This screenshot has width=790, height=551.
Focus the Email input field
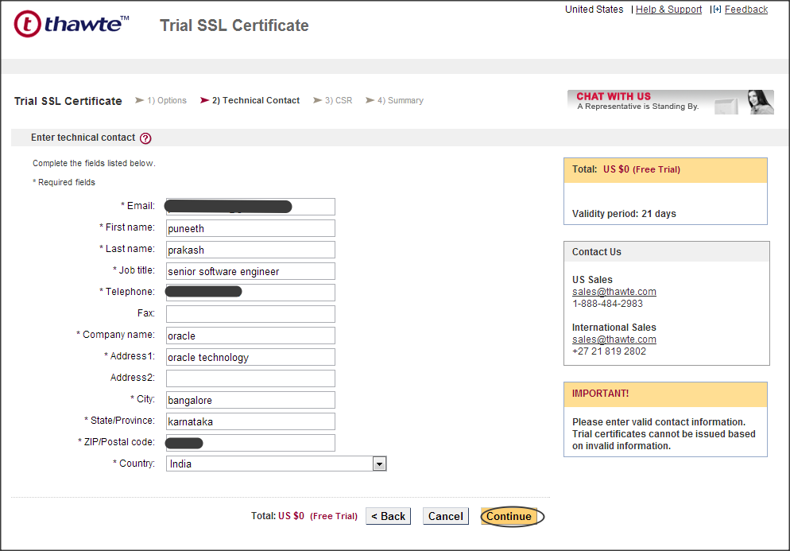click(250, 207)
